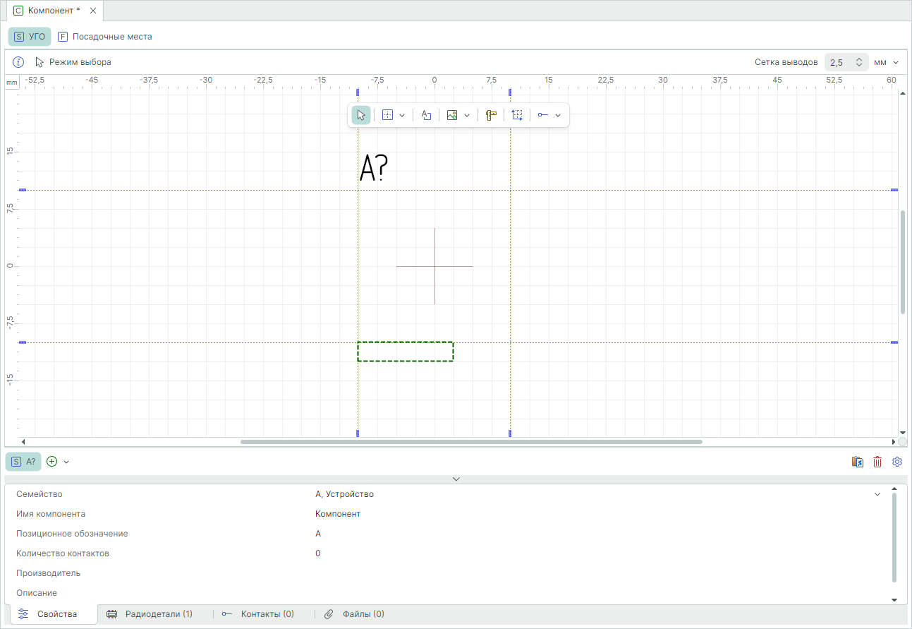Switch to the Посадочные места tab
The image size is (912, 629).
[105, 37]
